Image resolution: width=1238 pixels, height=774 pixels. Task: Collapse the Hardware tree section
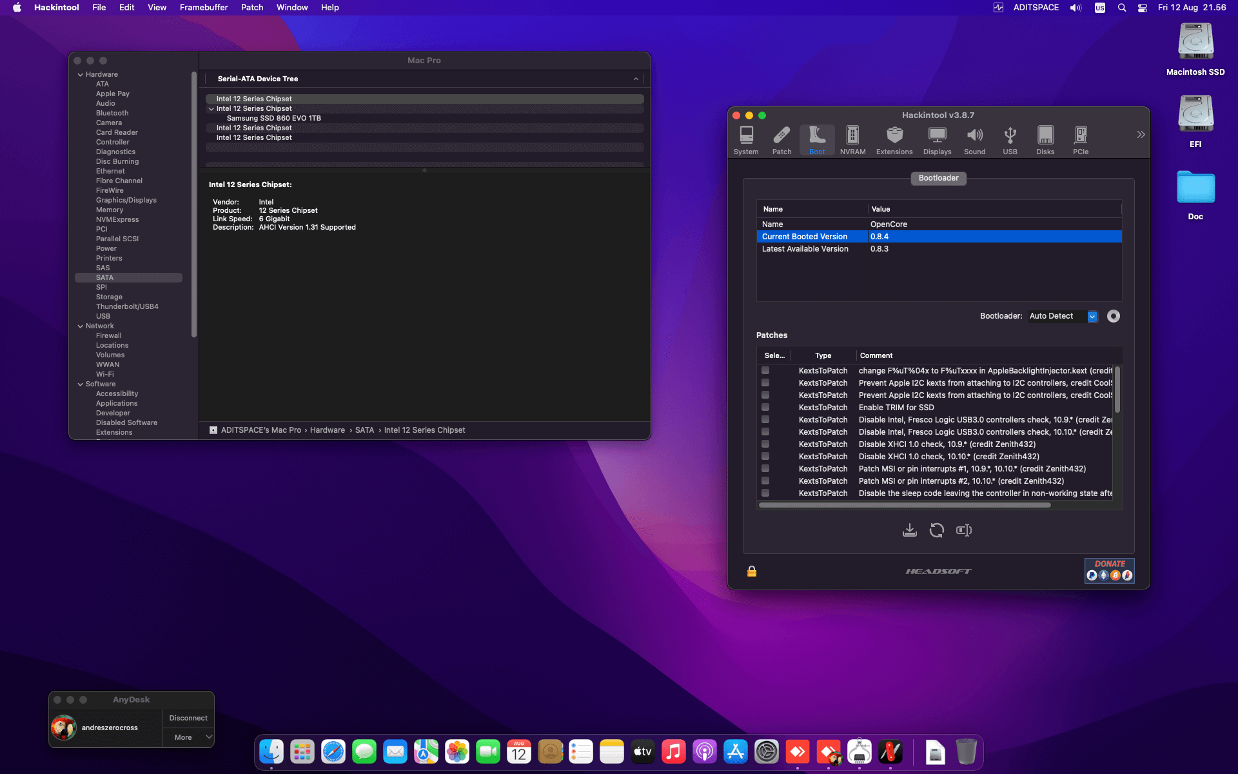coord(81,75)
